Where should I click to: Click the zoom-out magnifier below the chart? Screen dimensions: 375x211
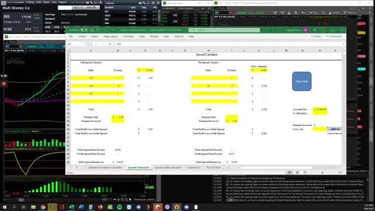click(x=126, y=199)
